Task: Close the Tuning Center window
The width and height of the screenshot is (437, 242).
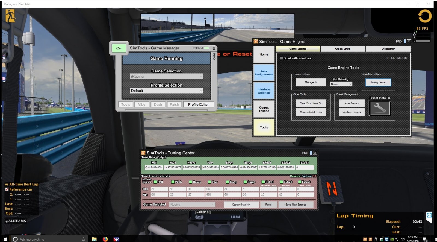Action: pos(315,153)
